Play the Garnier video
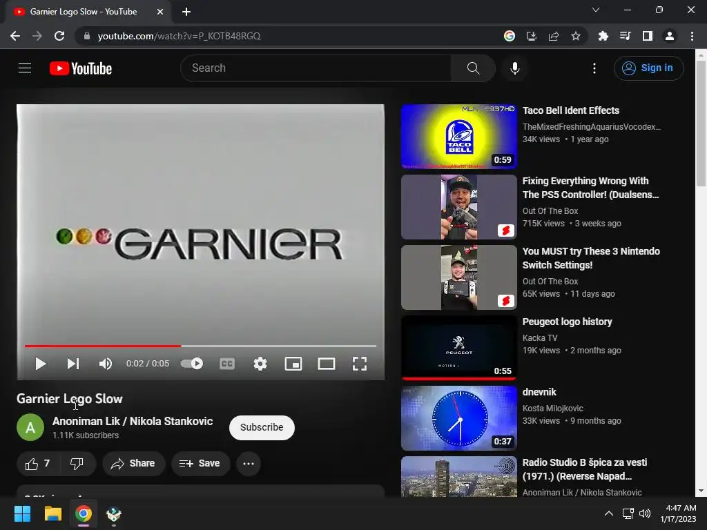Screen dimensions: 707x530 (x=40, y=364)
